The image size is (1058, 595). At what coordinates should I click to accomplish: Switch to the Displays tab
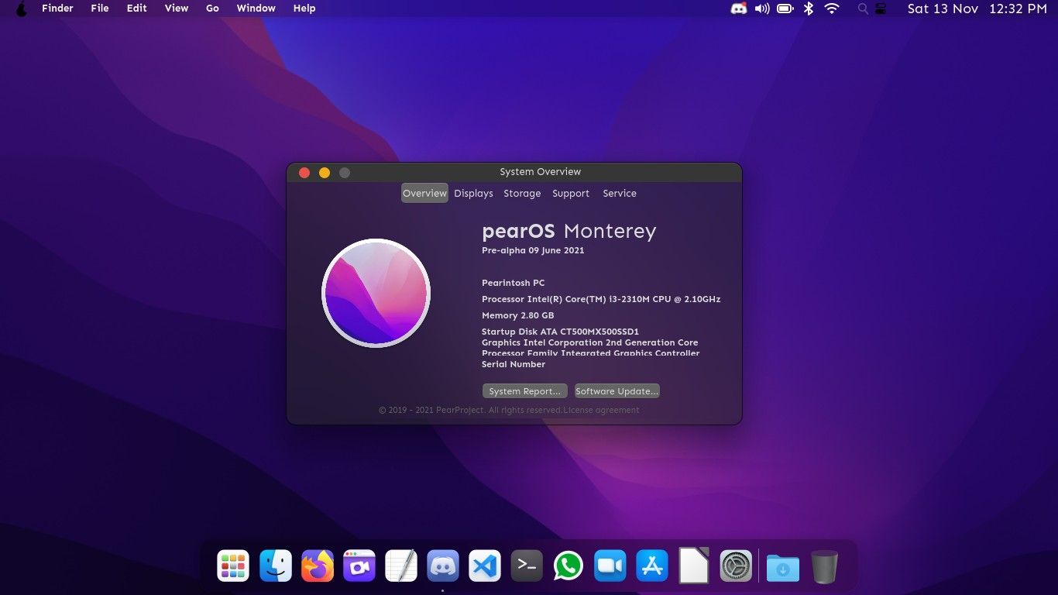click(473, 193)
